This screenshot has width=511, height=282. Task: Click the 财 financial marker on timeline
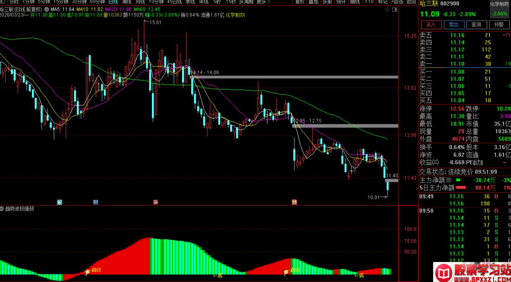(x=96, y=202)
